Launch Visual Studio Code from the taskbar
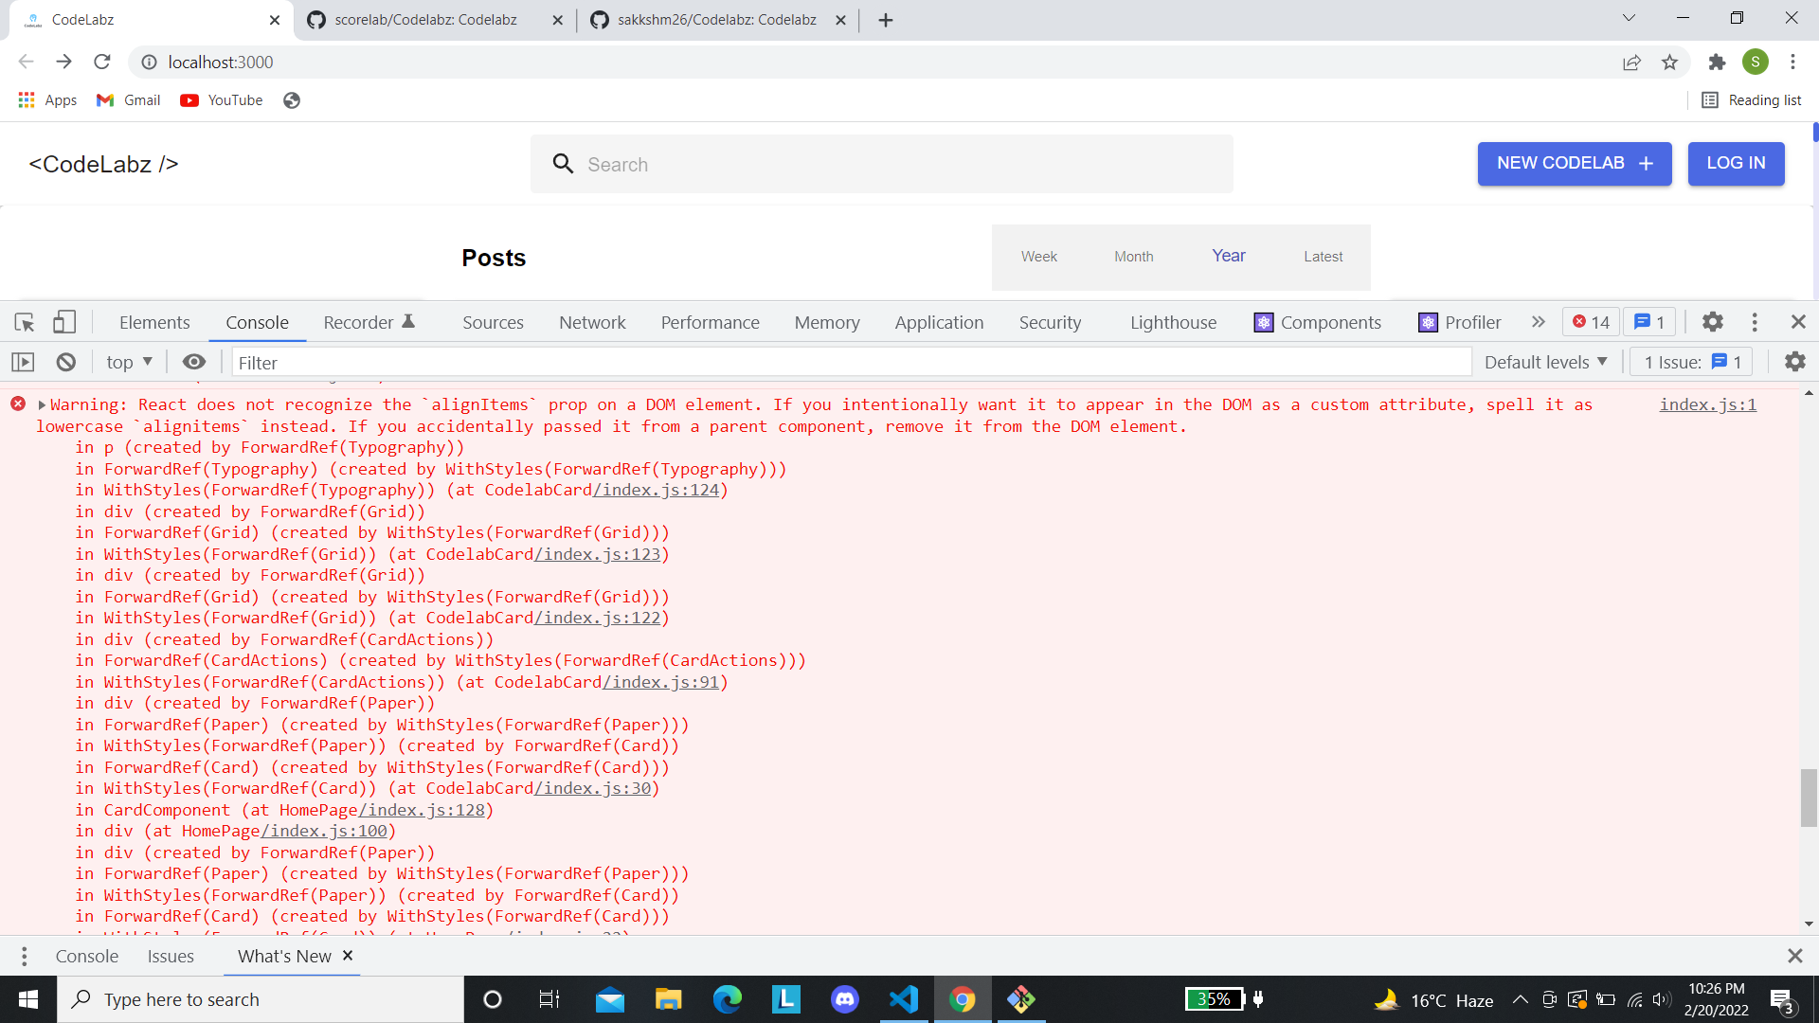The height and width of the screenshot is (1023, 1819). [x=903, y=999]
